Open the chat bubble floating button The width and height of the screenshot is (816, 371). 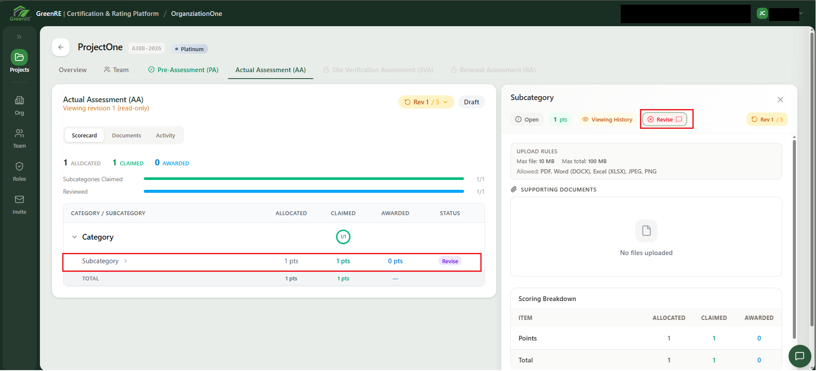(x=800, y=356)
